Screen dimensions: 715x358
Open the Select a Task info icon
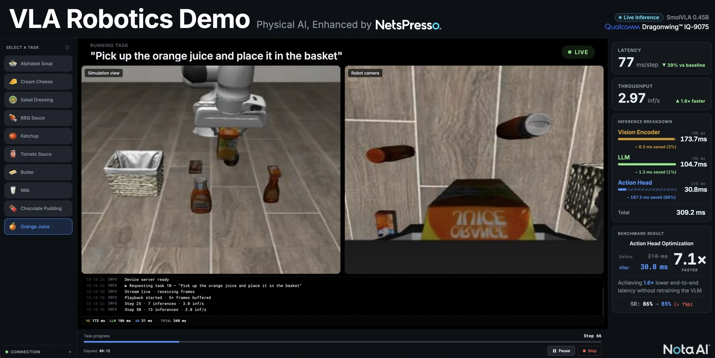pos(67,47)
